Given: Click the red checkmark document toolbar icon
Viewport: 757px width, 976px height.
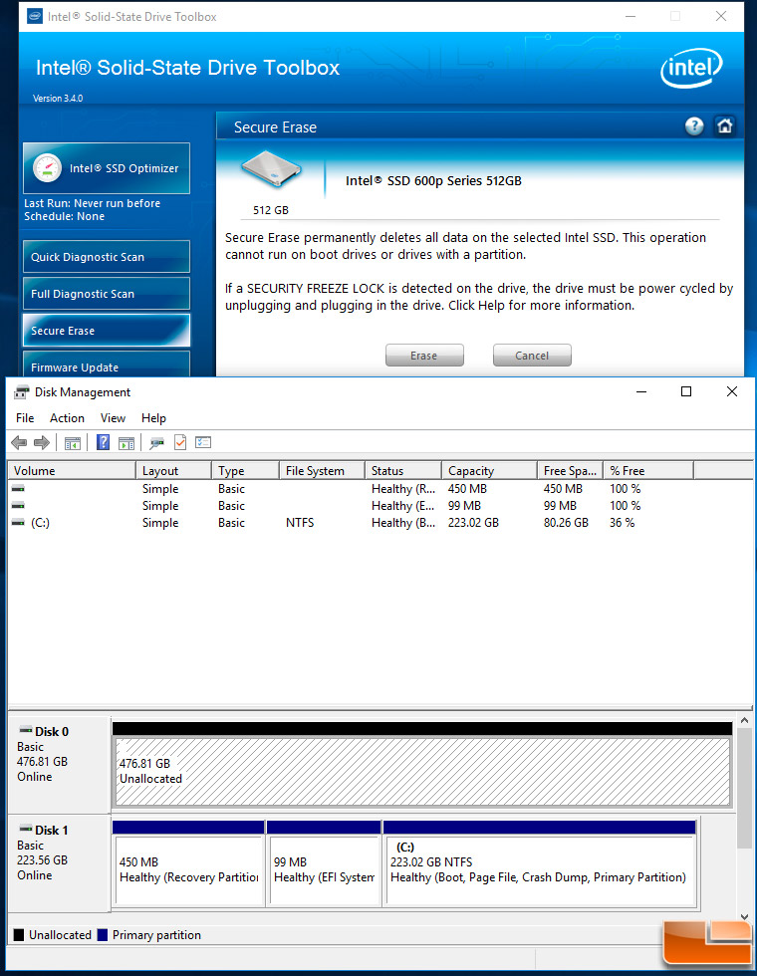Looking at the screenshot, I should tap(180, 442).
